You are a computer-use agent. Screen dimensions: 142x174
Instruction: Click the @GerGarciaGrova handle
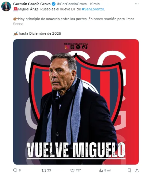[72, 4]
